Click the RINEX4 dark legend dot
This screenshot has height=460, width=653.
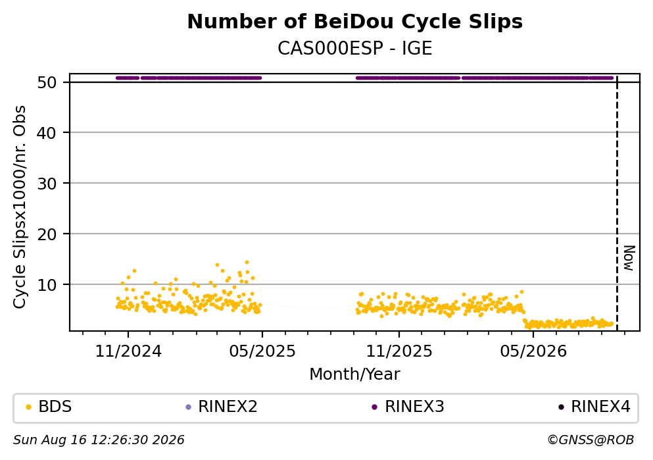(x=561, y=407)
